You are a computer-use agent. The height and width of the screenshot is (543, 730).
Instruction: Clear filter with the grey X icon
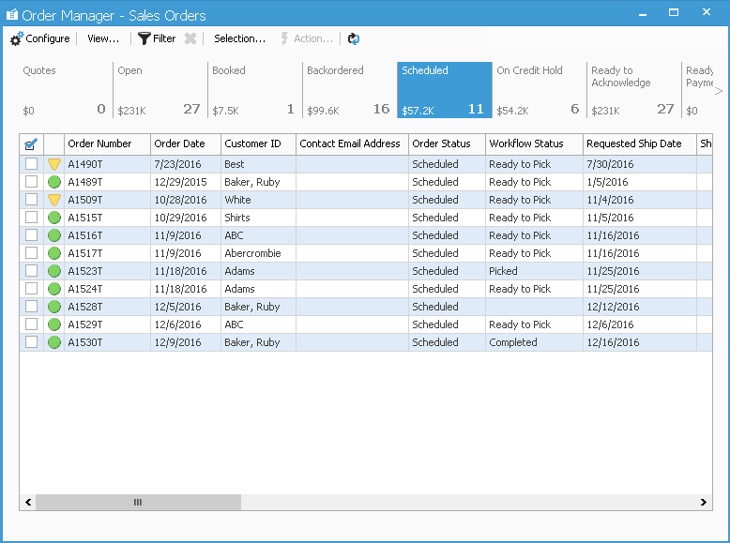click(x=190, y=38)
